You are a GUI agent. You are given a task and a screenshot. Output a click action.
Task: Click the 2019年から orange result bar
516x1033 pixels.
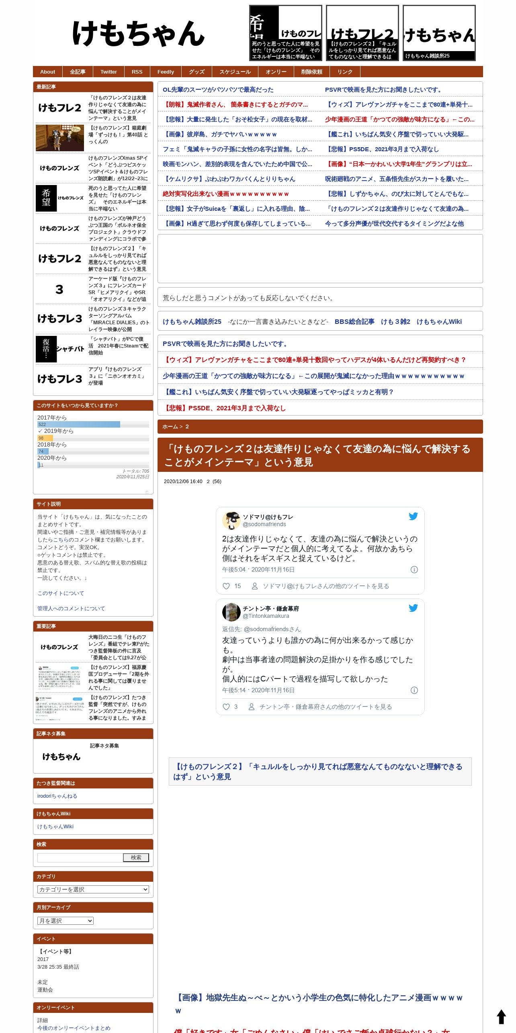(x=45, y=438)
